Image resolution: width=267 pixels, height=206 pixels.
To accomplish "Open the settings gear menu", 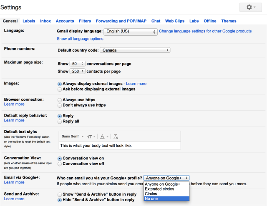I will coord(250,7).
